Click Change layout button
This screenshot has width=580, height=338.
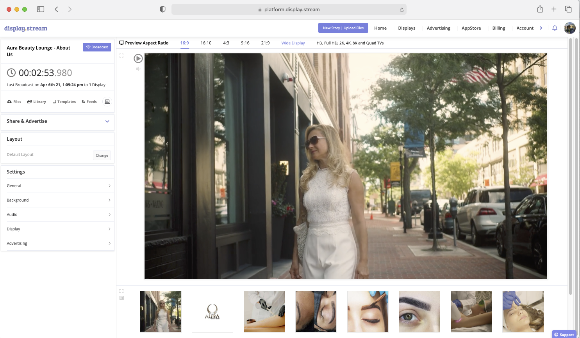click(102, 156)
